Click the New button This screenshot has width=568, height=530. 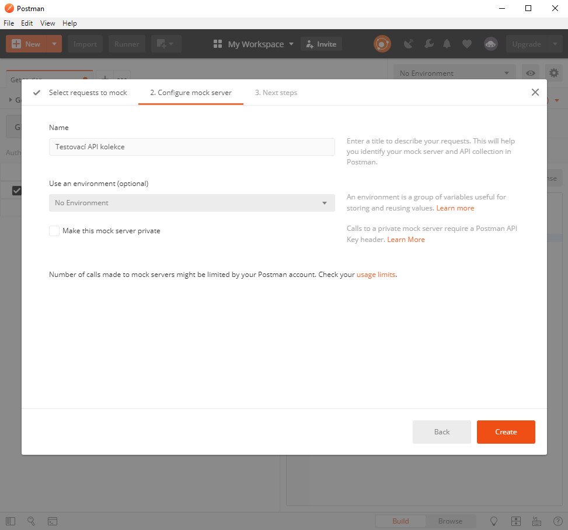(26, 44)
